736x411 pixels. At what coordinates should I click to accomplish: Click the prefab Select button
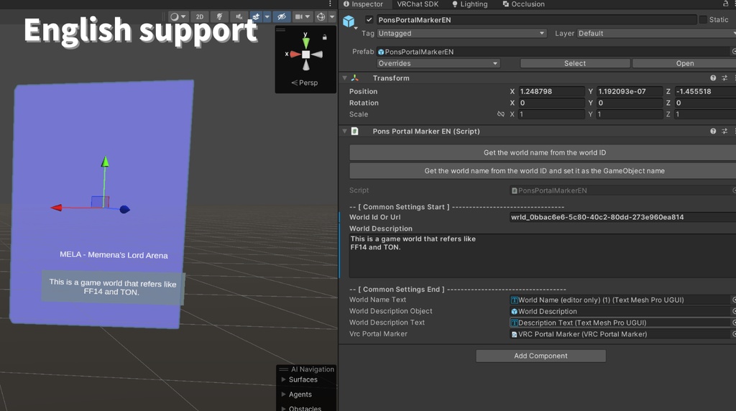point(575,63)
